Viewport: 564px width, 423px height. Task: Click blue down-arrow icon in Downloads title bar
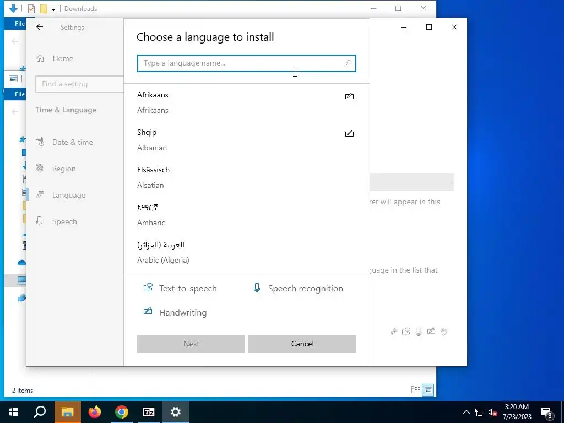[13, 8]
